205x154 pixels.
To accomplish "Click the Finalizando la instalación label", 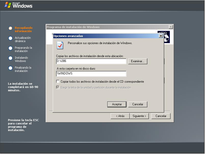I will pos(23,69).
